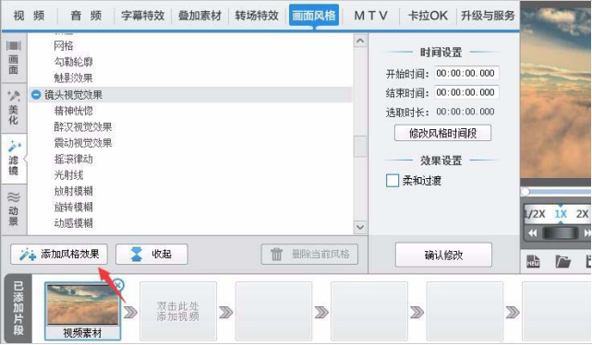Select the 醉汉视觉效果 effect
Image resolution: width=592 pixels, height=345 pixels.
(x=83, y=127)
